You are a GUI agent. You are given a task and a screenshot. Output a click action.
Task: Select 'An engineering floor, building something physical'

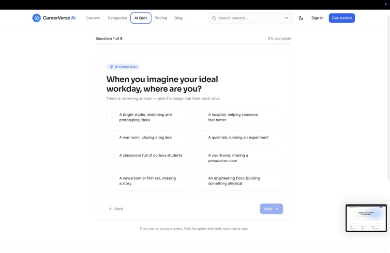(x=238, y=181)
